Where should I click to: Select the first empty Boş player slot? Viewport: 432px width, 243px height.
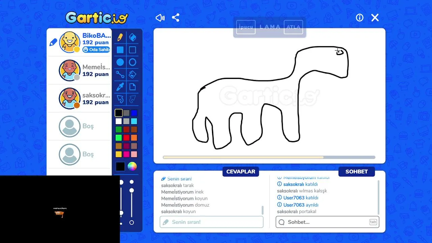tap(79, 126)
